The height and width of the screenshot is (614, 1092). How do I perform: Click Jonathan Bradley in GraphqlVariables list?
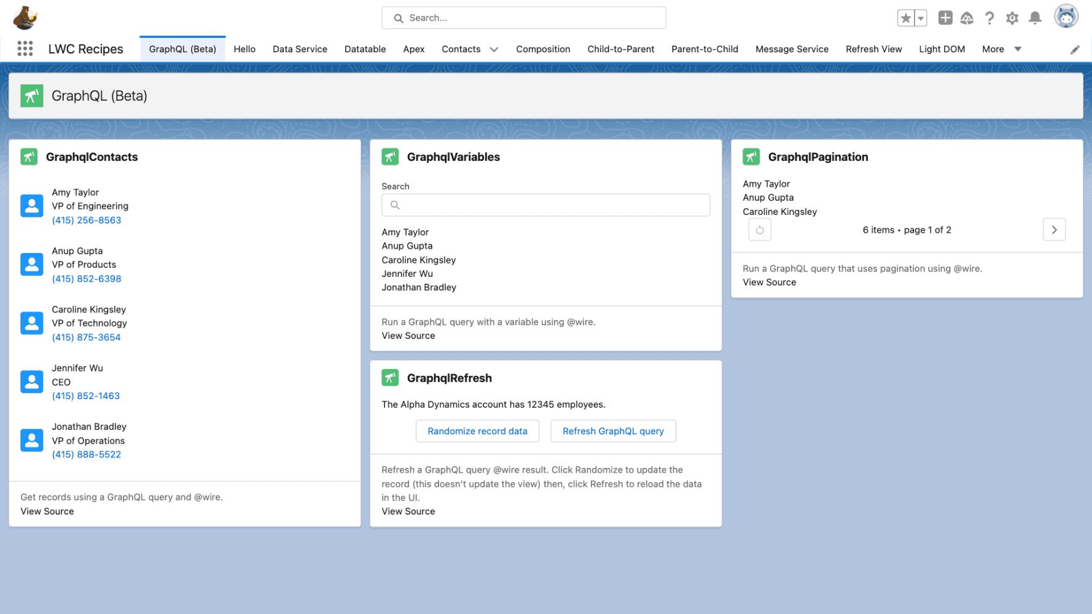[419, 287]
